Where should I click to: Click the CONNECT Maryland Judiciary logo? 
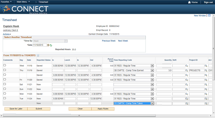point(25,9)
